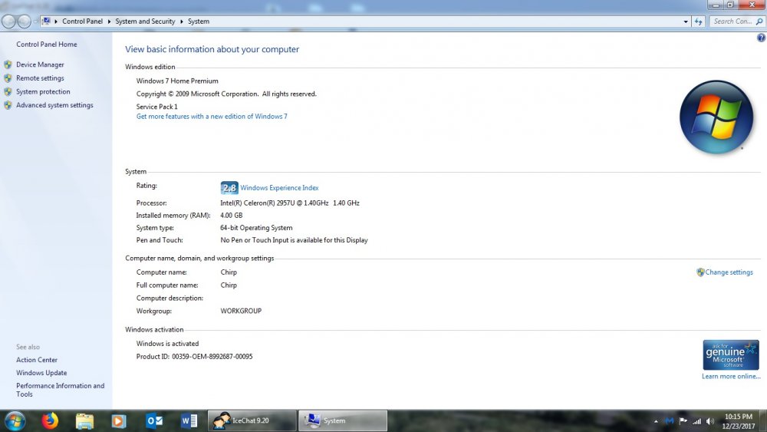Click the System taskbar button
This screenshot has width=767, height=432.
[343, 420]
